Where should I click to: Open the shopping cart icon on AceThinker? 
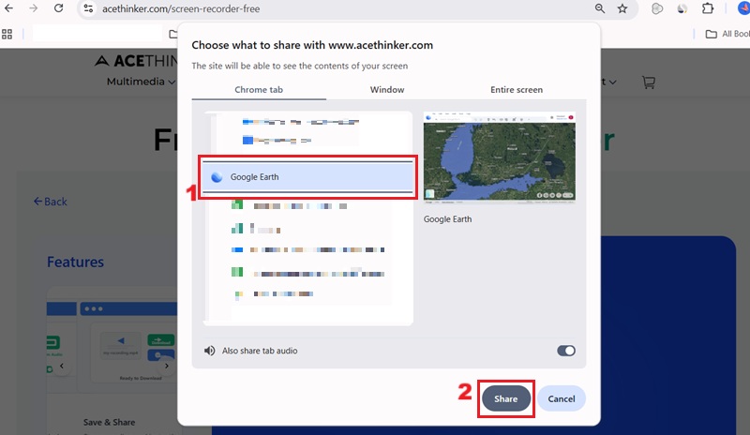click(648, 82)
